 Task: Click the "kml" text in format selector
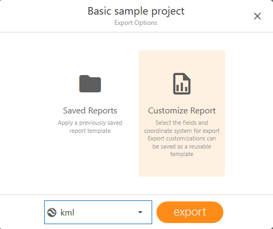tap(67, 212)
